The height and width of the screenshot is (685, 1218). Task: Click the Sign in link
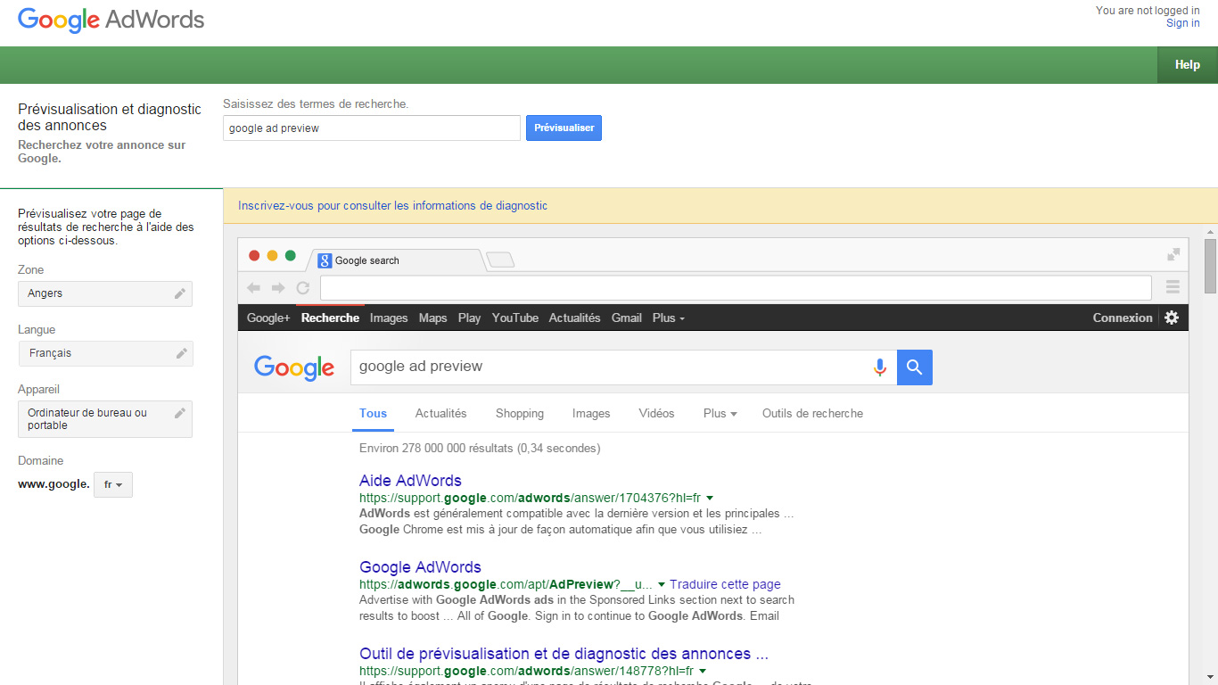pos(1183,23)
